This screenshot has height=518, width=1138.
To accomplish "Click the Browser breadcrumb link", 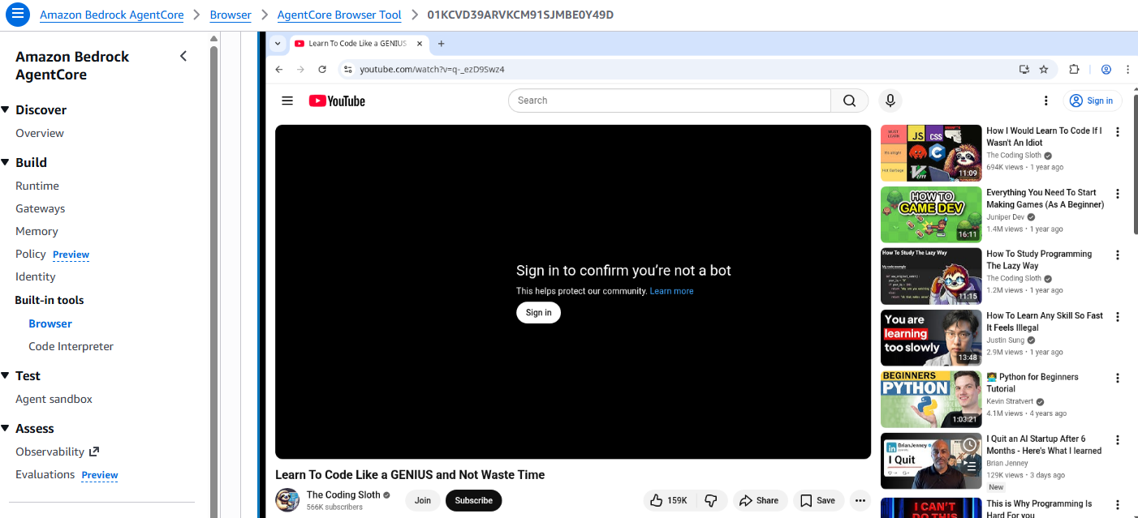I will (231, 15).
